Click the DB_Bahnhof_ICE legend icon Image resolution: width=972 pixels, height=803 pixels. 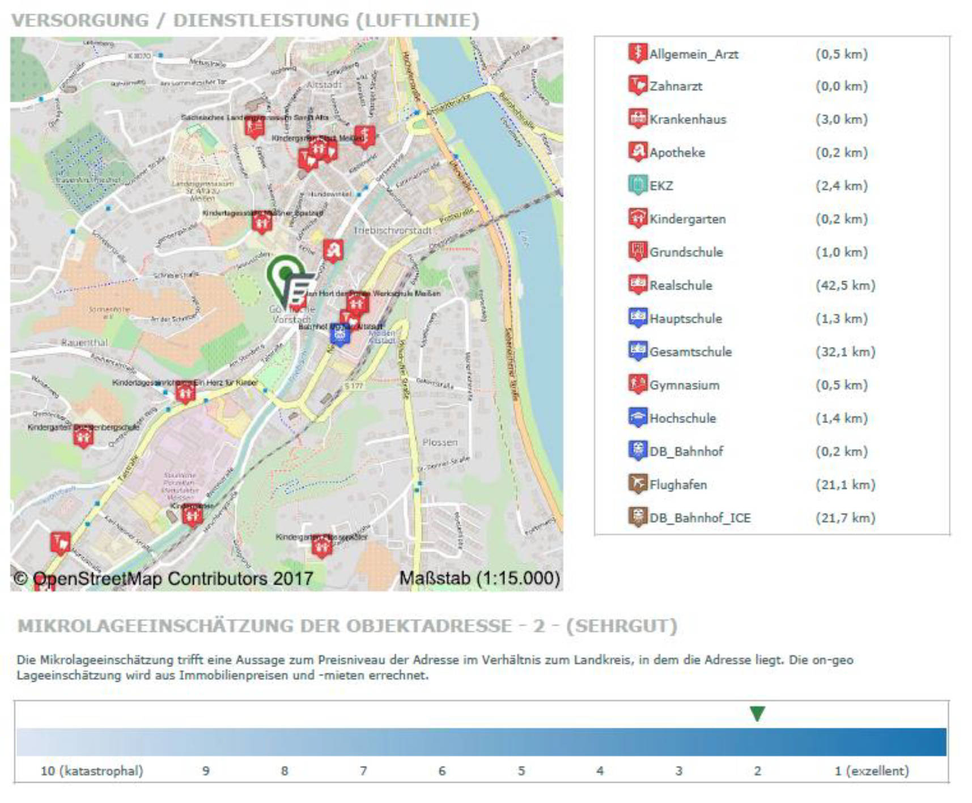coord(638,517)
